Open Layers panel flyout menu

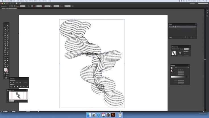click(196, 25)
